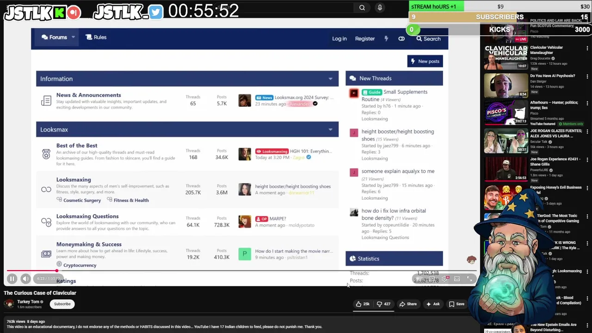The width and height of the screenshot is (592, 333).
Task: Open Looksmaxing Questions forum
Action: [x=87, y=216]
